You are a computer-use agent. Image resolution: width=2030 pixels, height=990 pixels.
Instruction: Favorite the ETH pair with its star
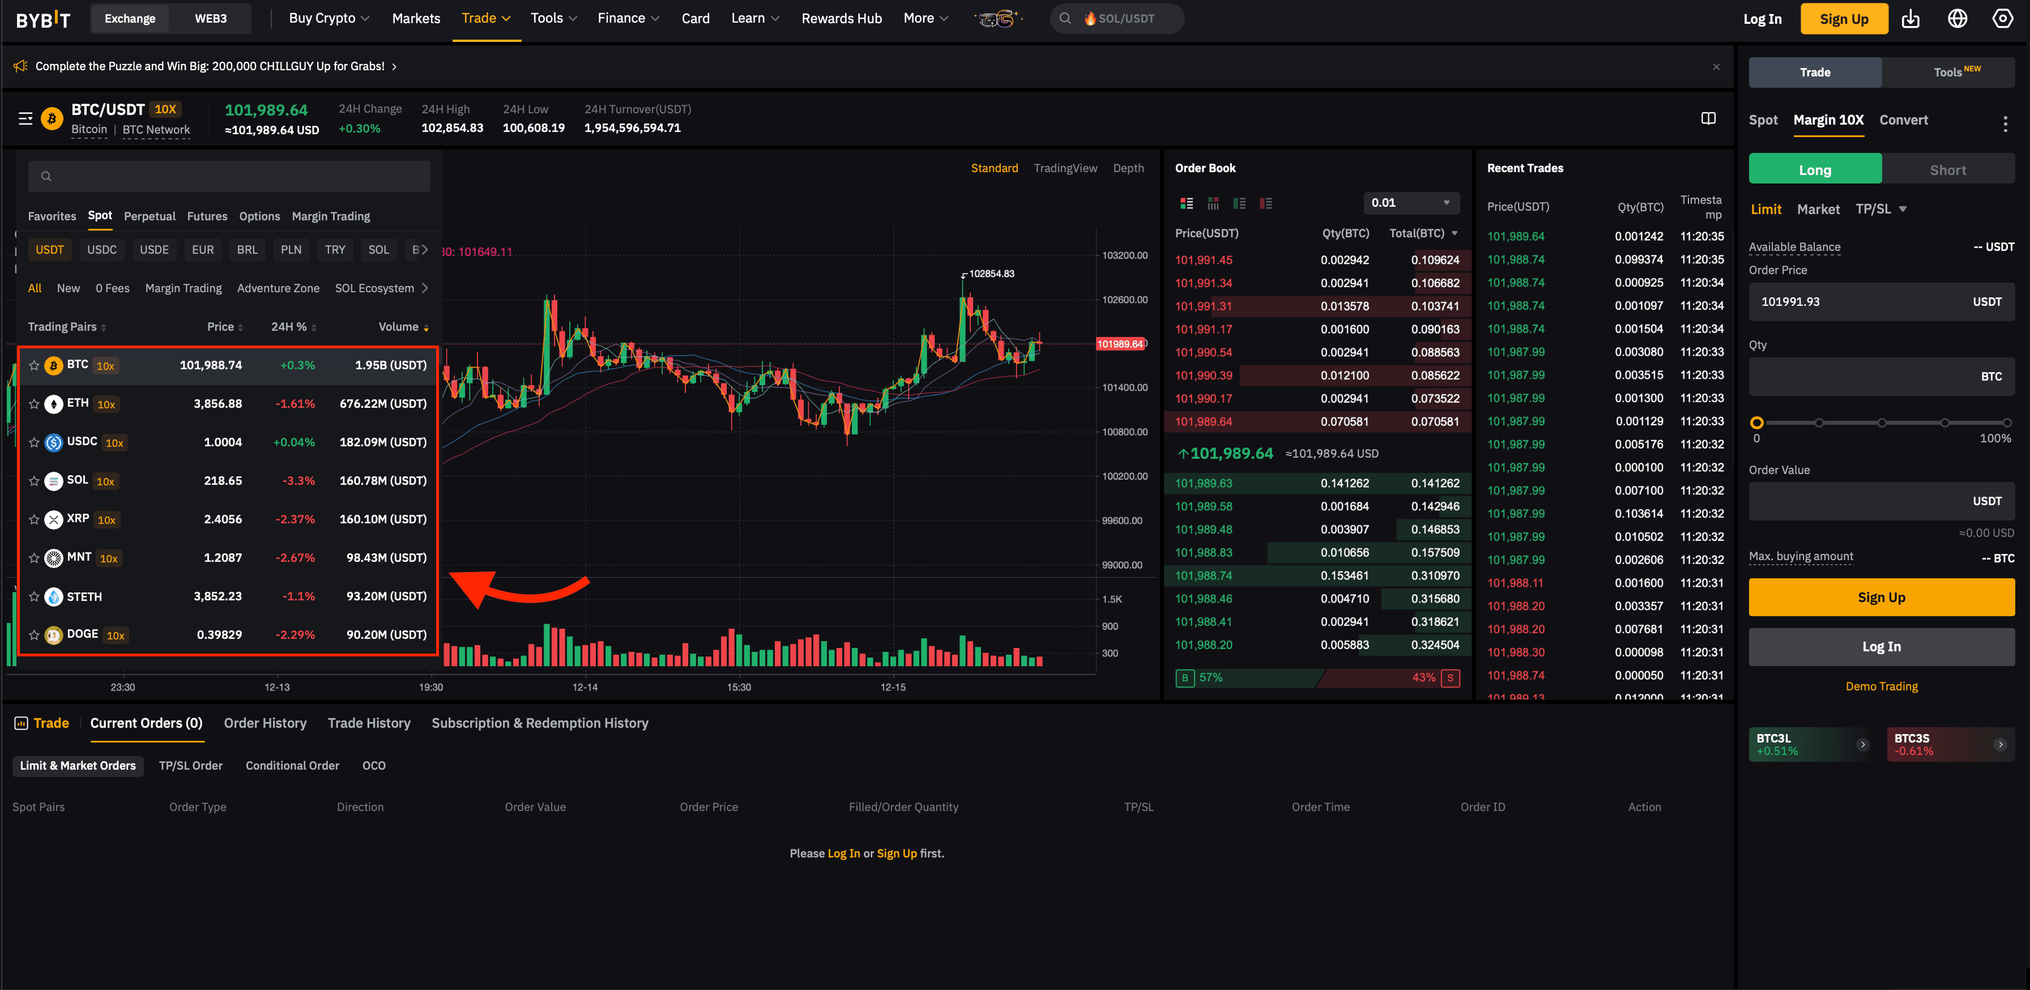tap(34, 404)
